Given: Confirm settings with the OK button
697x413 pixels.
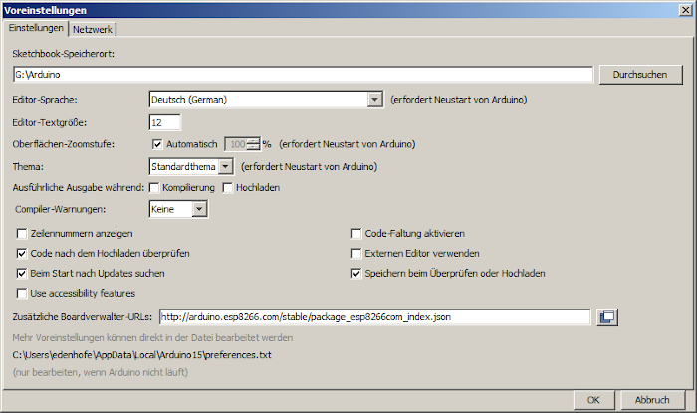Looking at the screenshot, I should 592,399.
